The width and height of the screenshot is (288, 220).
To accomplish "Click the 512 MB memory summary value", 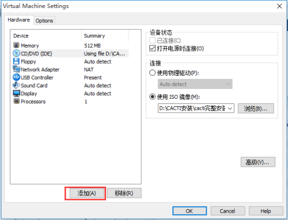I will click(92, 45).
